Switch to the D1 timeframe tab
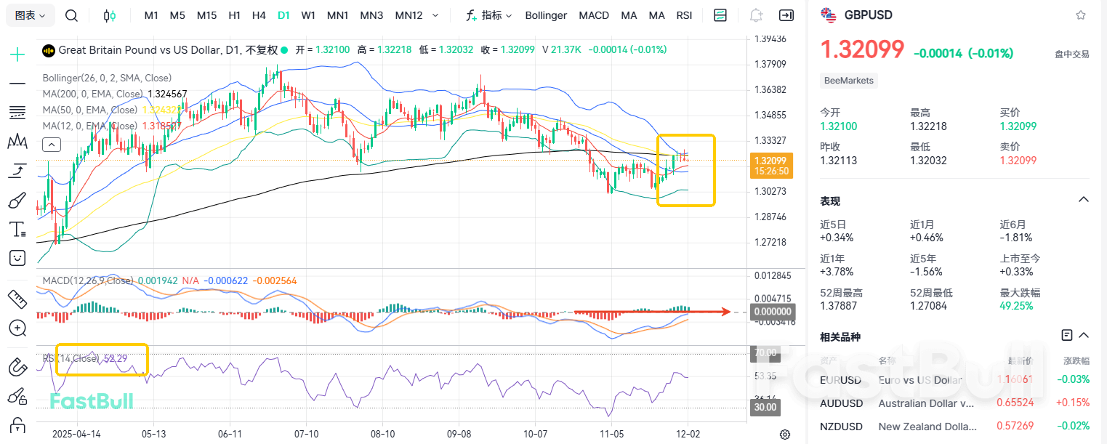The width and height of the screenshot is (1107, 444). point(283,15)
